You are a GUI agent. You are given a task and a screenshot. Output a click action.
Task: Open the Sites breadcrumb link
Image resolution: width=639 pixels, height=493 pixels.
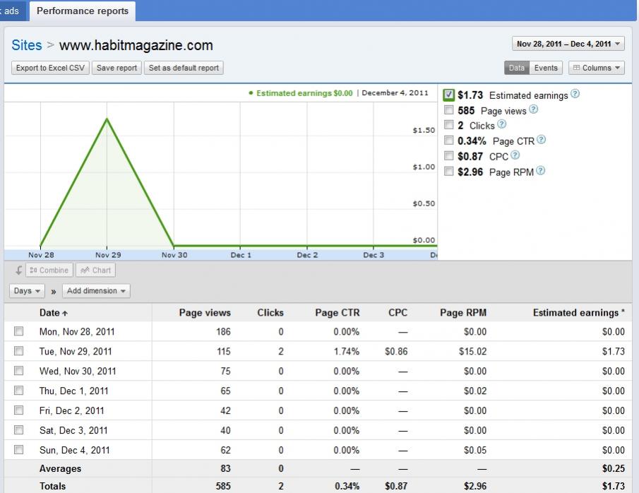(x=27, y=45)
